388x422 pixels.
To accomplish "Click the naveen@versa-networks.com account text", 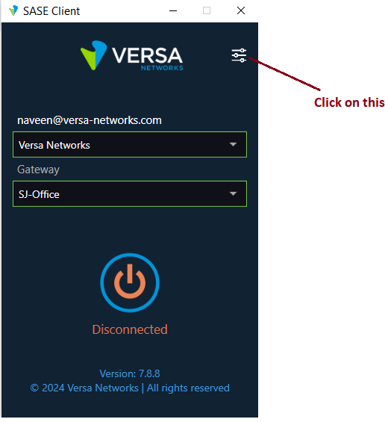I will [90, 120].
